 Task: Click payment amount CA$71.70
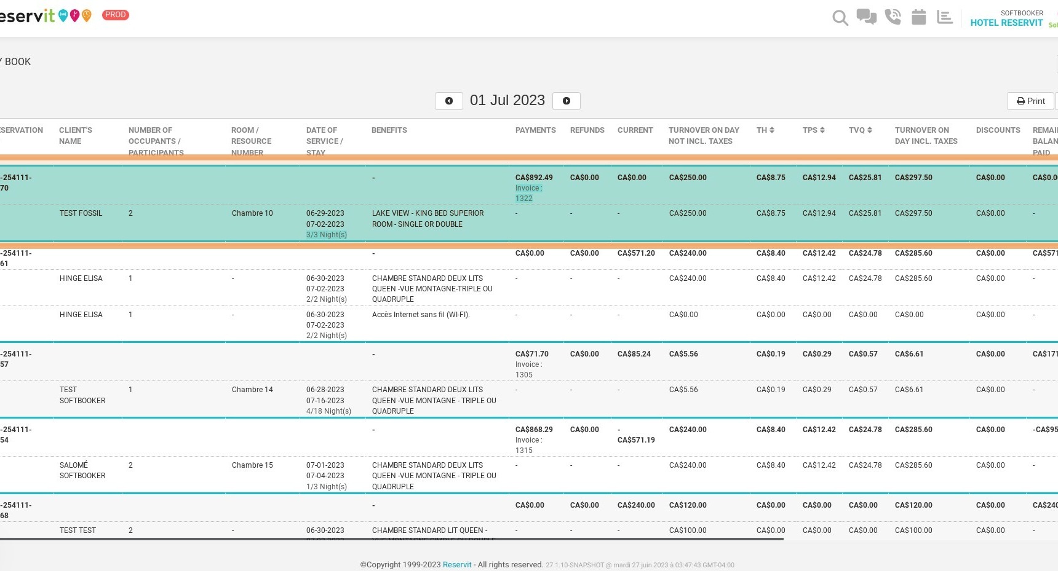click(x=532, y=354)
